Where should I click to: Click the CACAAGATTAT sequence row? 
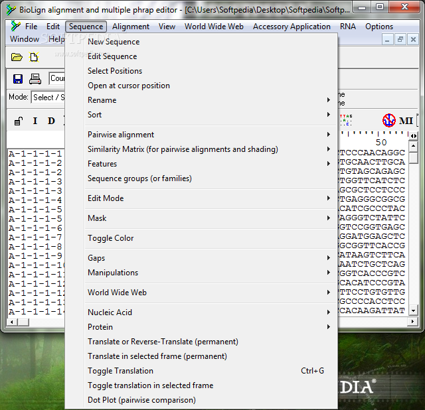[372, 310]
